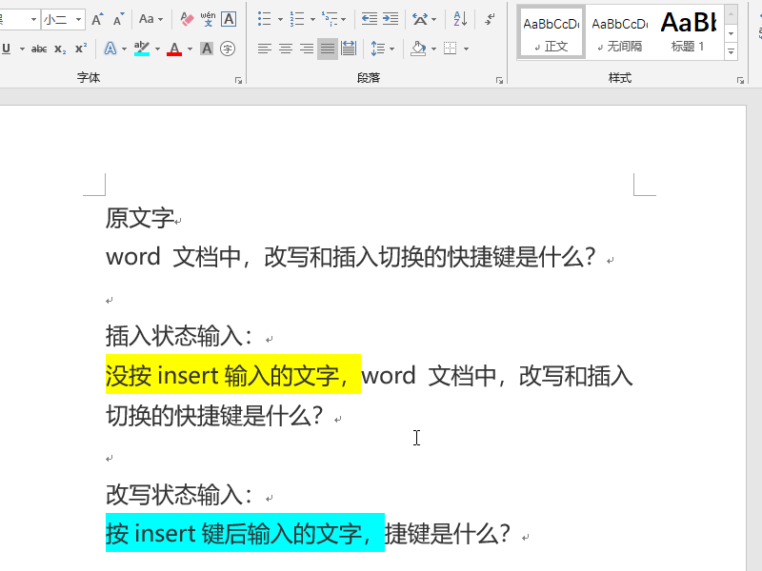Screen dimensions: 762x571
Task: Click the line 改写状态输入：
Action: tap(180, 494)
